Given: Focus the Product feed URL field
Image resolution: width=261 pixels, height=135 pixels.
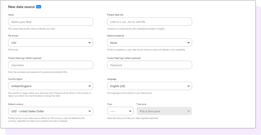Looking at the screenshot, I should (x=150, y=22).
